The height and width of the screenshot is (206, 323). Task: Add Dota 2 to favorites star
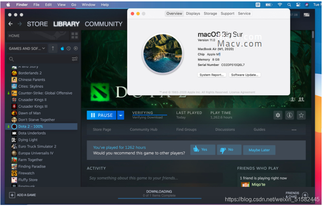(x=301, y=115)
